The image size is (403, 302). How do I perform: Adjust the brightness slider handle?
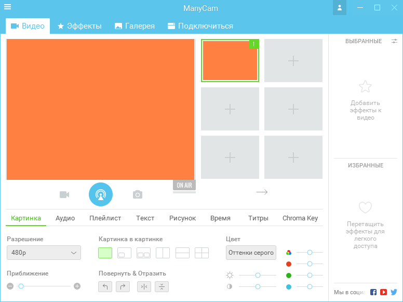258,275
